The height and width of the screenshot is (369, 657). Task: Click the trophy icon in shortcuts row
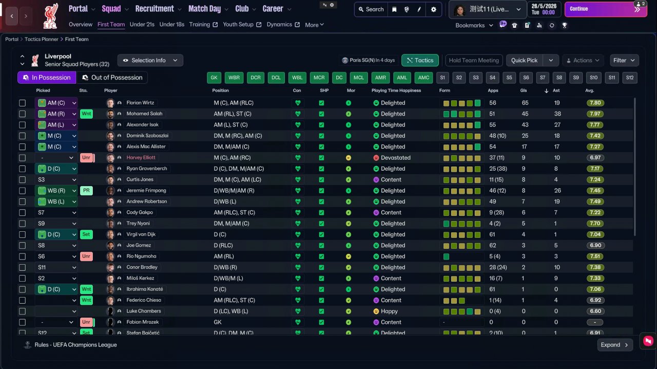pyautogui.click(x=565, y=25)
